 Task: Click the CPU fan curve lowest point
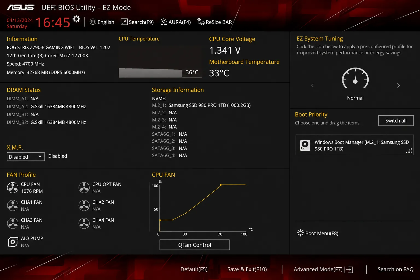coord(160,220)
